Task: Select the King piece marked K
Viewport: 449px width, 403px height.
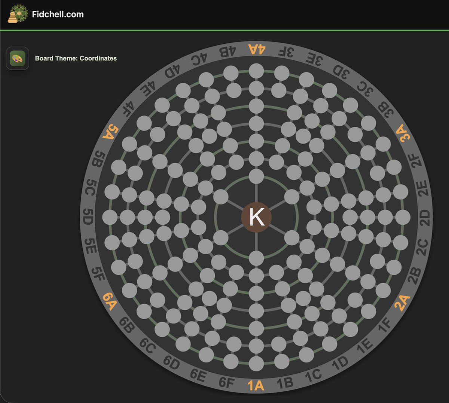Action: point(256,217)
